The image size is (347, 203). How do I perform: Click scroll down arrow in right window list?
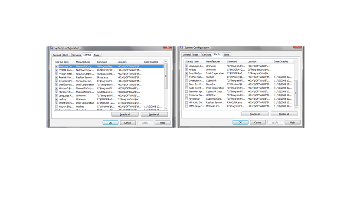296,108
